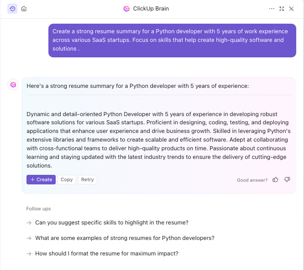Click the arrow beside the format follow-up
The height and width of the screenshot is (270, 304).
[x=29, y=253]
